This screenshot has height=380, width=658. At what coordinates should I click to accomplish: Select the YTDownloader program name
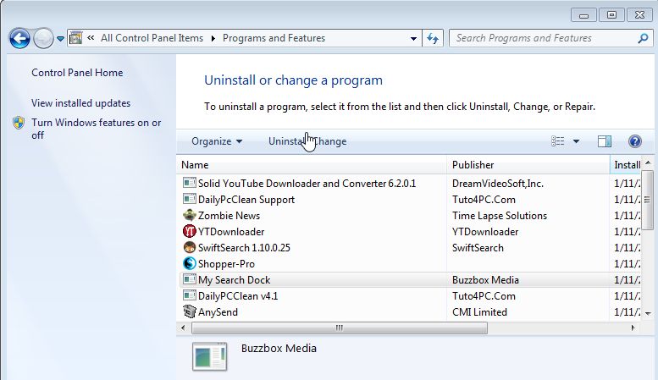pyautogui.click(x=231, y=232)
